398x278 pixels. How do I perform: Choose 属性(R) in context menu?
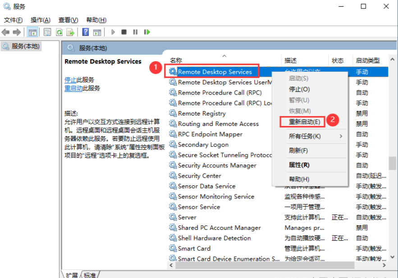click(310, 165)
